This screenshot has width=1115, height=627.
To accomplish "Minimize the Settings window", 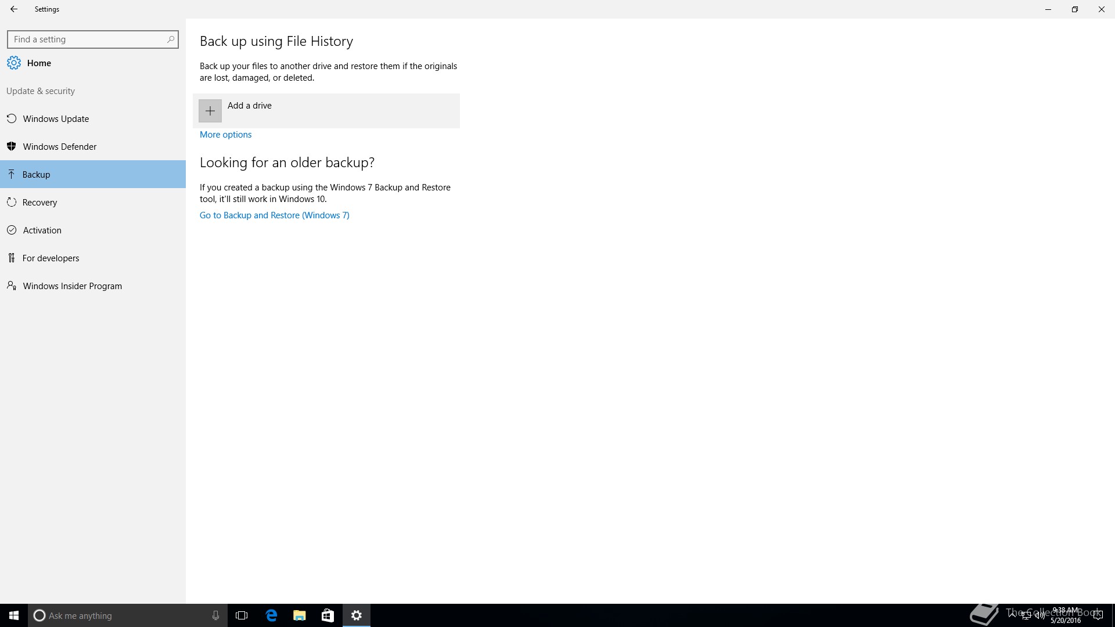I will (1048, 9).
